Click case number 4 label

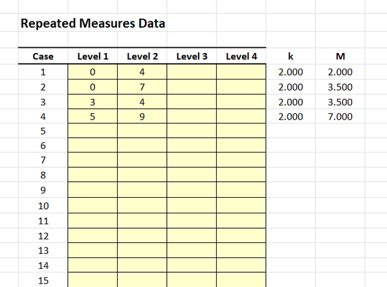(43, 116)
